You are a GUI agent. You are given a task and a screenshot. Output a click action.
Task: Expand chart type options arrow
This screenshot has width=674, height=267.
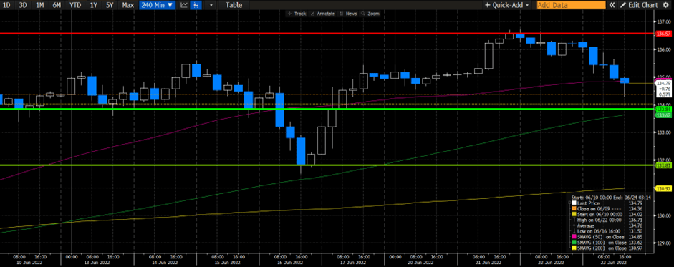pos(211,5)
